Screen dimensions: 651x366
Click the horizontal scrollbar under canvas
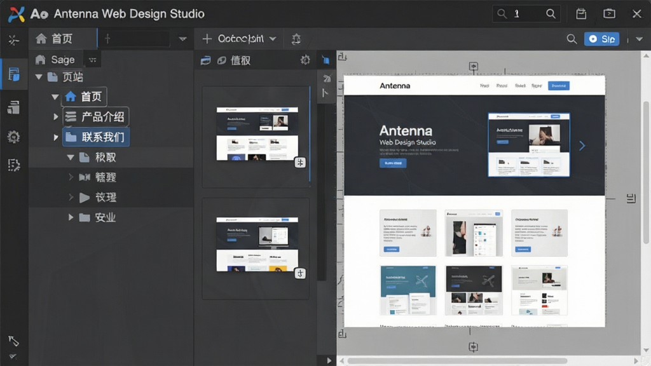click(456, 361)
